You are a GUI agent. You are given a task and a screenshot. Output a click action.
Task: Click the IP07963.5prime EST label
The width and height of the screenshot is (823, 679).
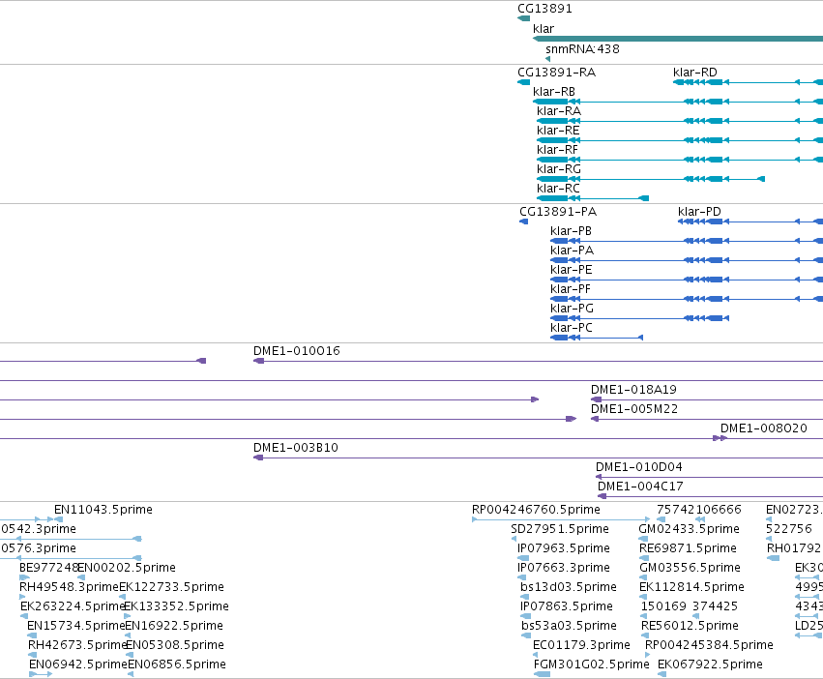(564, 548)
